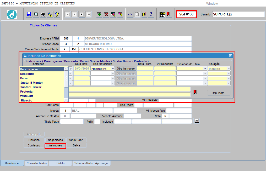The width and height of the screenshot is (266, 171).
Task: Choose Situação from the instruction list
Action: tap(42, 100)
